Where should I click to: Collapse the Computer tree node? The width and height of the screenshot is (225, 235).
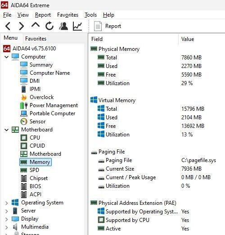[x=6, y=57]
